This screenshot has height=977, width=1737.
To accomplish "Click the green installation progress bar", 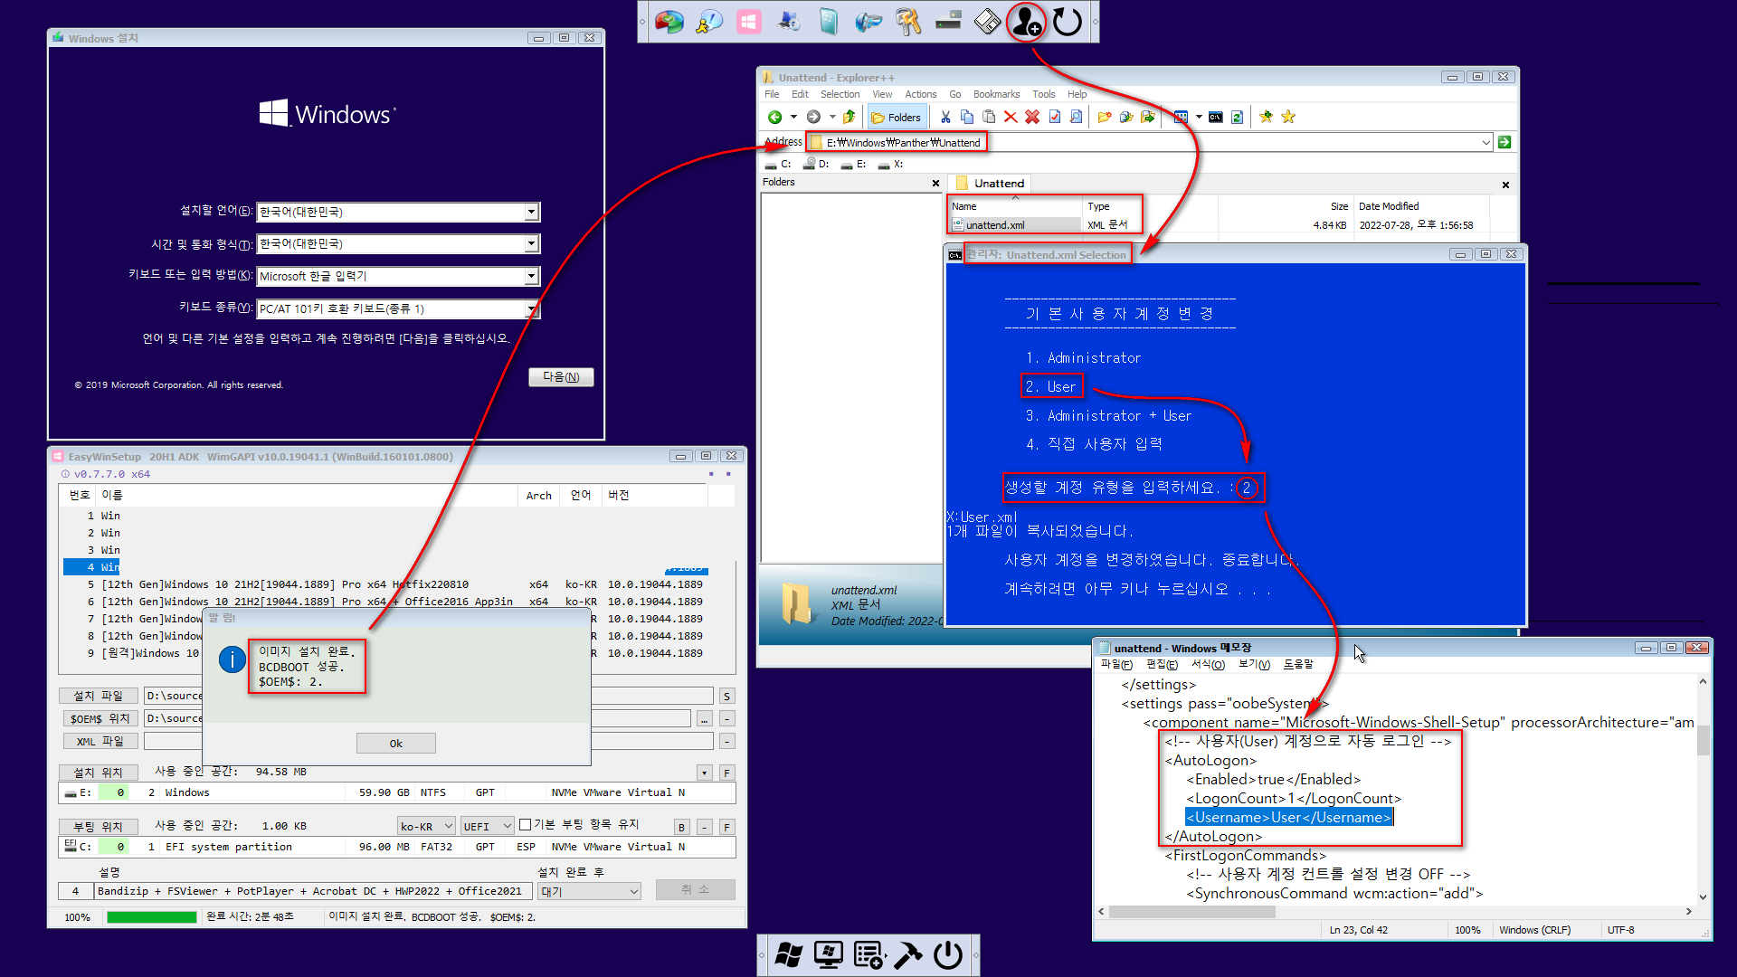I will pos(151,916).
